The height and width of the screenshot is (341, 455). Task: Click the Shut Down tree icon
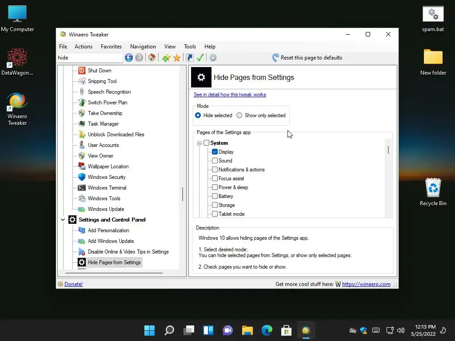[x=82, y=71]
